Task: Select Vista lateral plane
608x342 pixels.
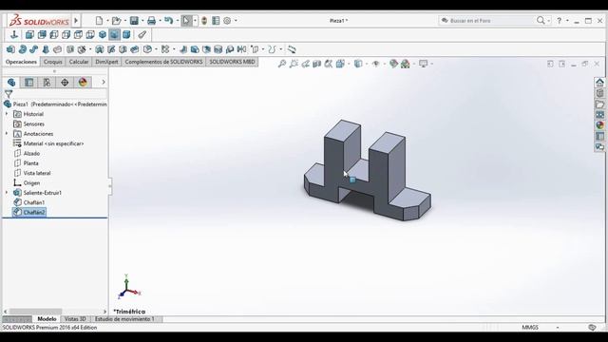Action: pos(32,173)
